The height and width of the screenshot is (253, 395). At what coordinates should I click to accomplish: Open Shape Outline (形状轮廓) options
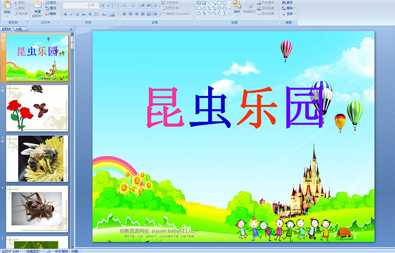point(267,8)
